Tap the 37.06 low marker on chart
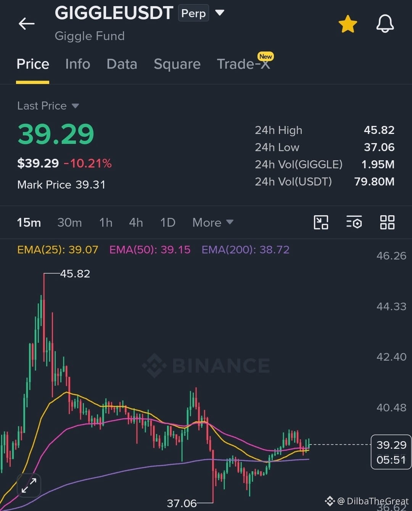Image resolution: width=412 pixels, height=511 pixels. point(182,503)
